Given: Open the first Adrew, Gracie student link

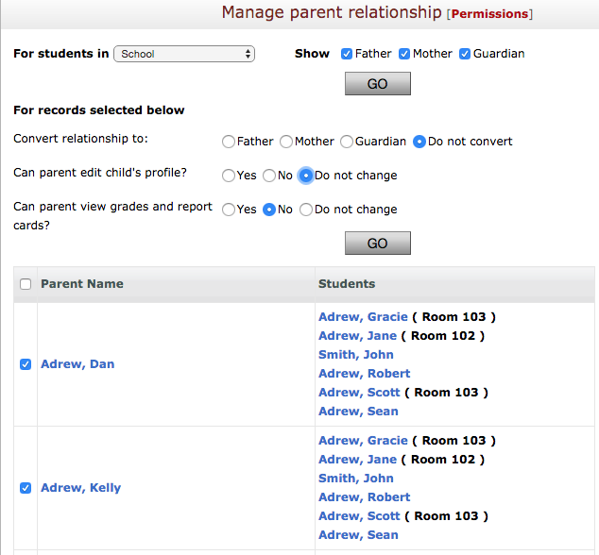Looking at the screenshot, I should (364, 317).
